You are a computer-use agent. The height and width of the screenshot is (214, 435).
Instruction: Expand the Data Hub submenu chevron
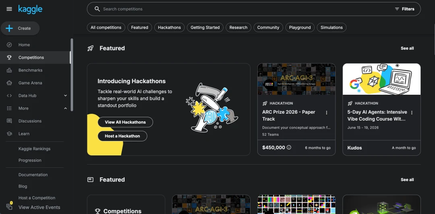tap(66, 96)
